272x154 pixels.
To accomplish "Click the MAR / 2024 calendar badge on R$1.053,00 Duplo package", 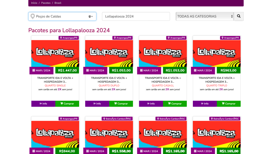I will coord(95,70).
